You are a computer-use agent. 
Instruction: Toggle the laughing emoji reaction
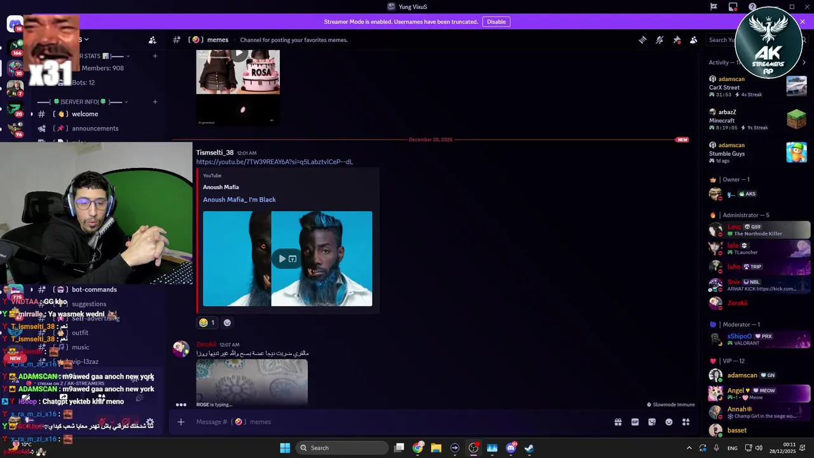coord(207,323)
